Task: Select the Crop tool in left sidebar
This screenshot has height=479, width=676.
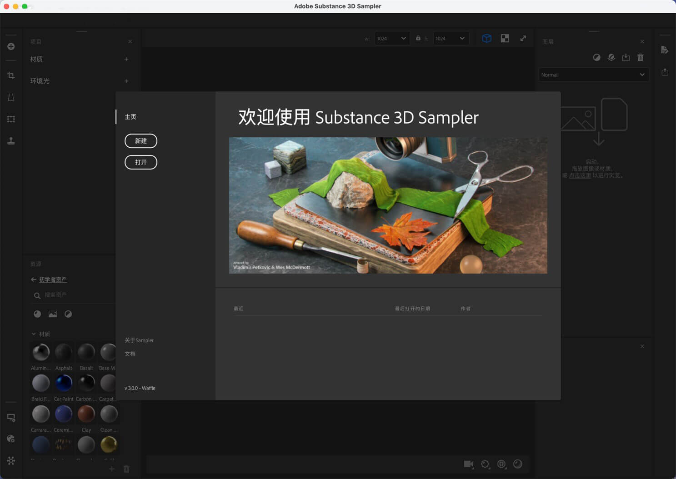Action: [11, 75]
